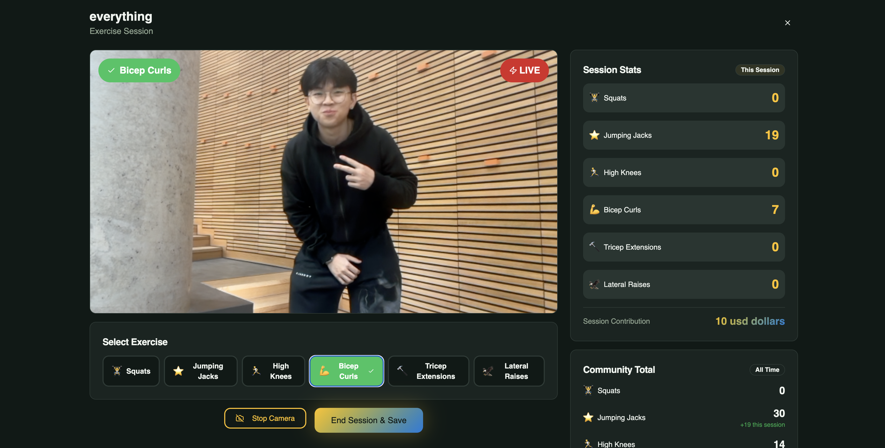
Task: Choose Tricep Extensions as the exercise
Action: (x=428, y=371)
